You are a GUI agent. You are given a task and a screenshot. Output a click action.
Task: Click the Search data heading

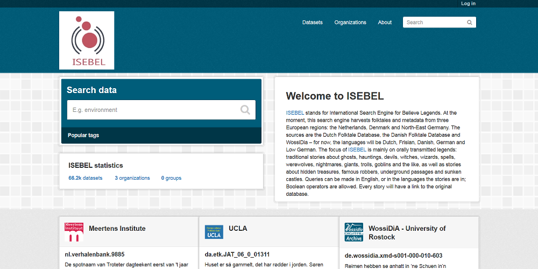(x=91, y=90)
